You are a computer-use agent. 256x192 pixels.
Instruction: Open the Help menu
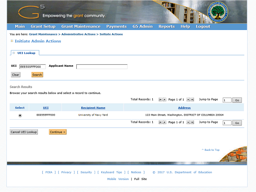click(x=185, y=26)
